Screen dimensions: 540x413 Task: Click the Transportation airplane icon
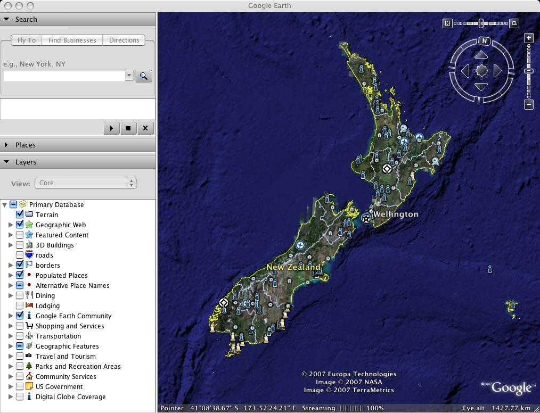click(29, 335)
